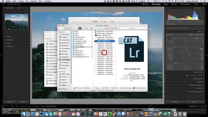The image size is (208, 117).
Task: Collapse the Histogram panel
Action: (x=203, y=8)
